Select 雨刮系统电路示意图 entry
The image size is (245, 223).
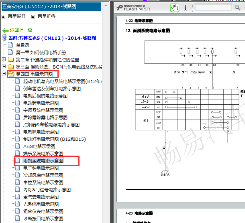pos(43,161)
